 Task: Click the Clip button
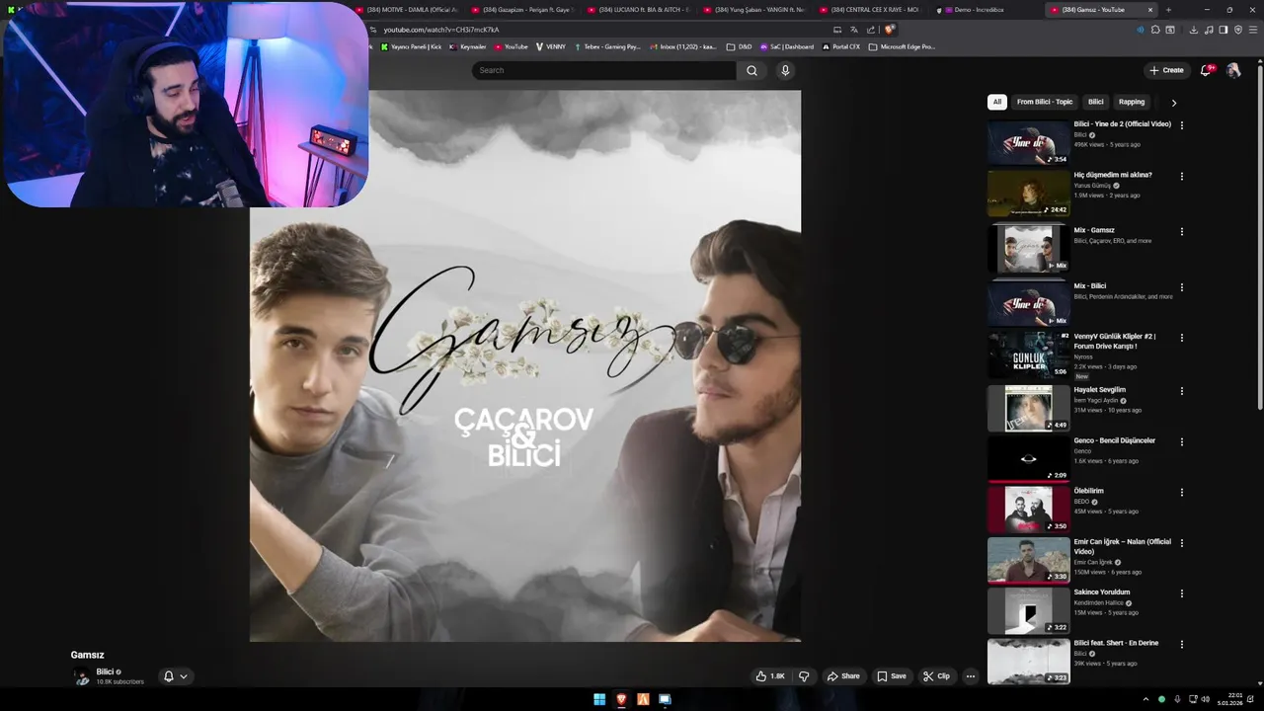[936, 676]
